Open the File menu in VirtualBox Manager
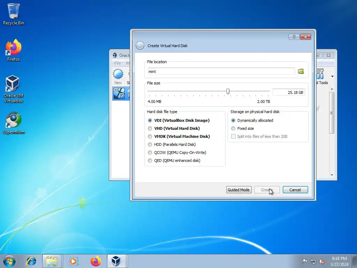The height and width of the screenshot is (268, 357). (x=117, y=63)
